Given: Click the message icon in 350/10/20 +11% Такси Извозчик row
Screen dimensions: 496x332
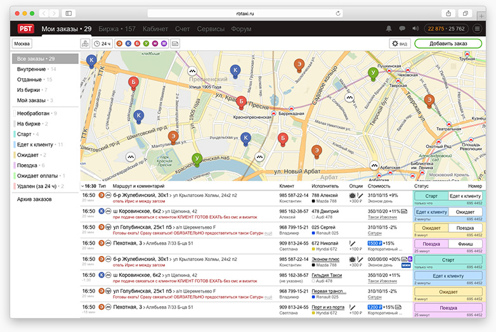Looking at the screenshot, I should tap(404, 212).
